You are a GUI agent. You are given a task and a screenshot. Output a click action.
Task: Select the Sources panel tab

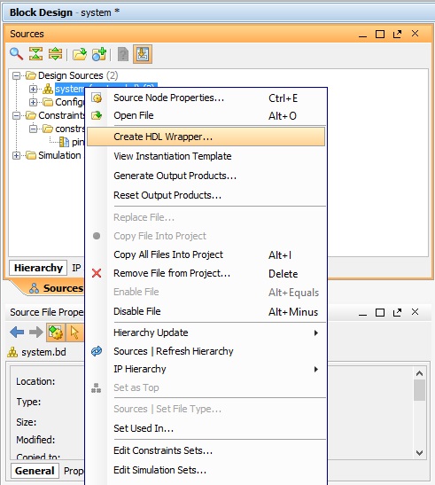56,288
